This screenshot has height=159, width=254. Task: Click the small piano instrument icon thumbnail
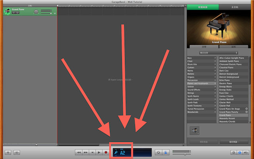pos(194,131)
